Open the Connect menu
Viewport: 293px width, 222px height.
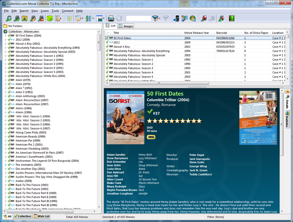click(x=68, y=11)
